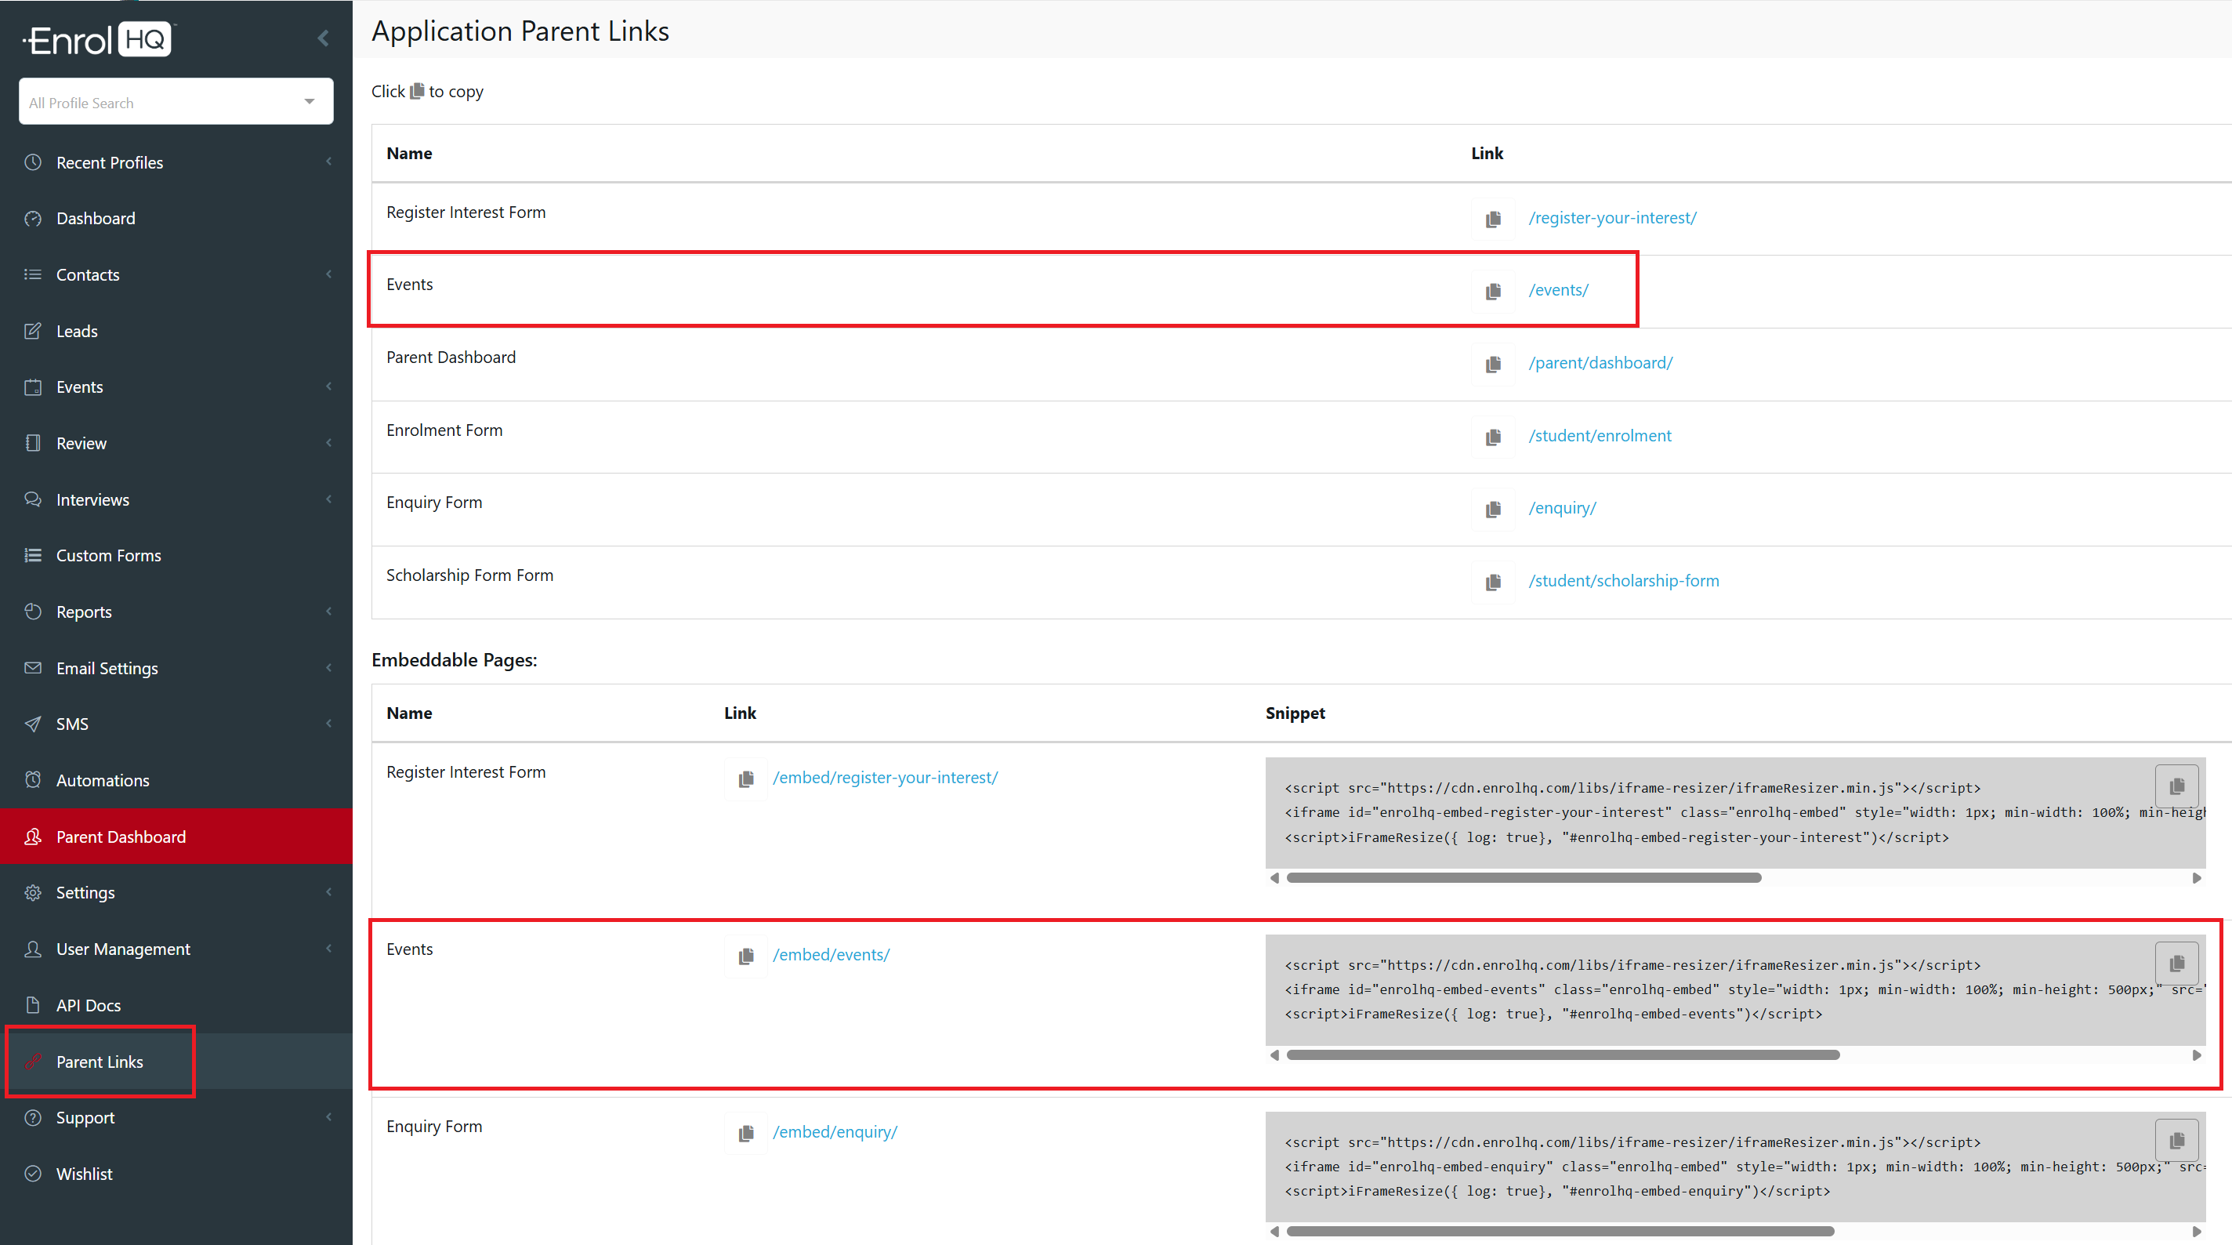Follow the /enquiry/ link

point(1561,508)
